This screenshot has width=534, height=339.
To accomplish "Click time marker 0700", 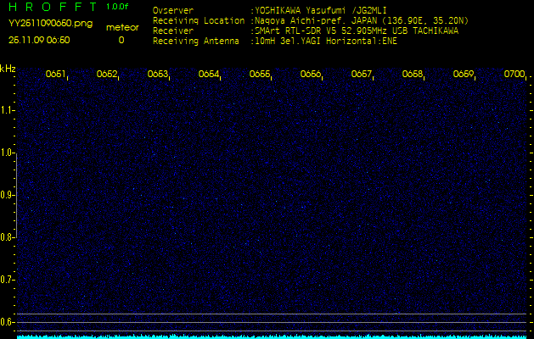I will click(x=514, y=74).
